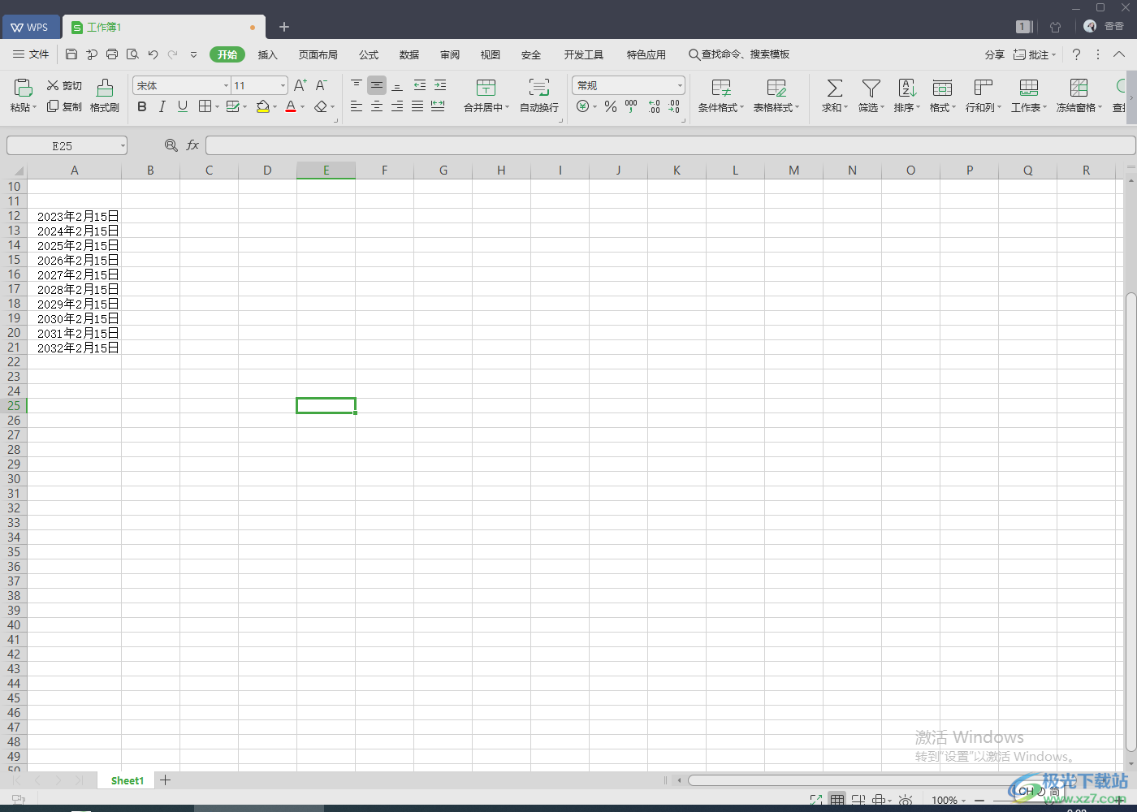Image resolution: width=1137 pixels, height=812 pixels.
Task: Cut selection with the scissors button
Action: tap(64, 85)
